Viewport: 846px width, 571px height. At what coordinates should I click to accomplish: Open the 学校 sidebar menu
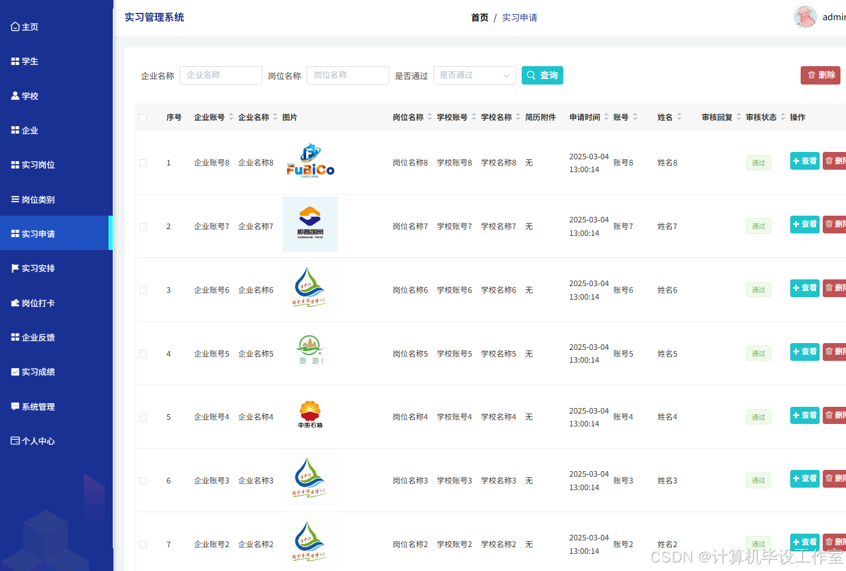pyautogui.click(x=56, y=96)
